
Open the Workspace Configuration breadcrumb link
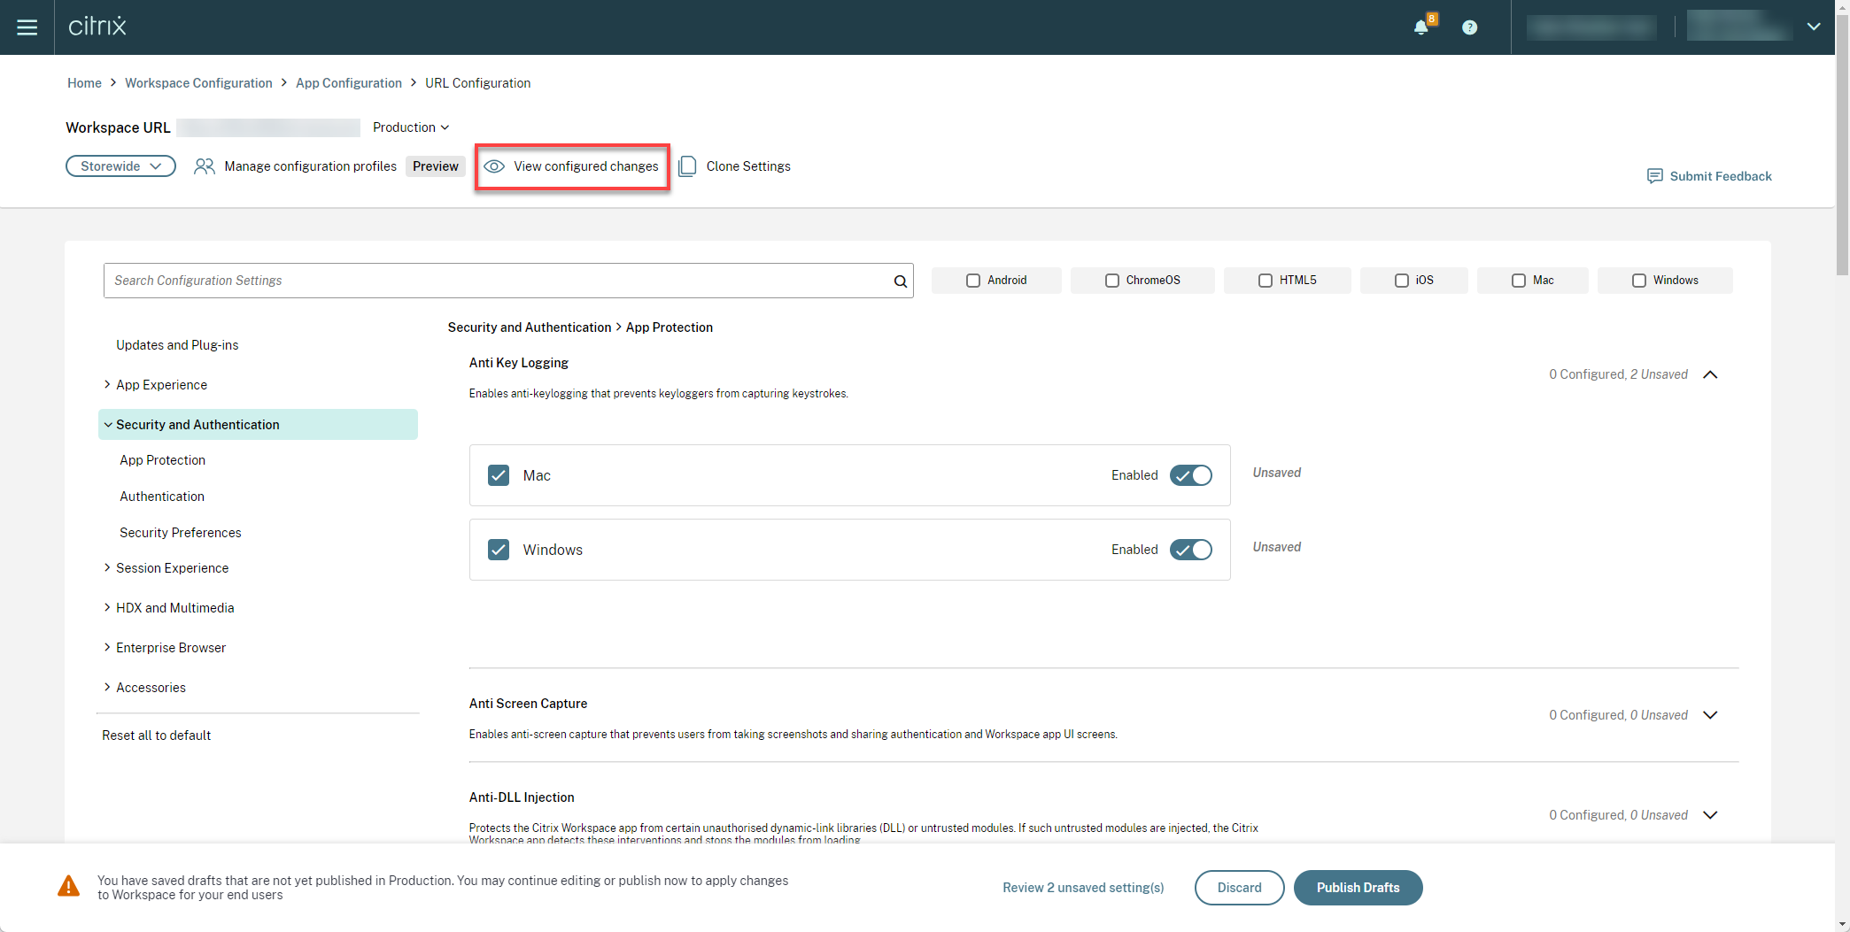click(198, 82)
